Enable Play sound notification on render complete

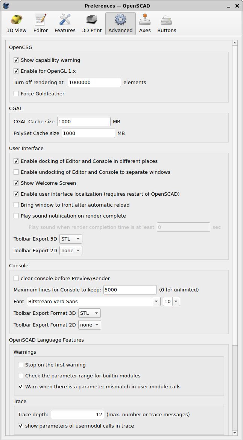(x=16, y=216)
